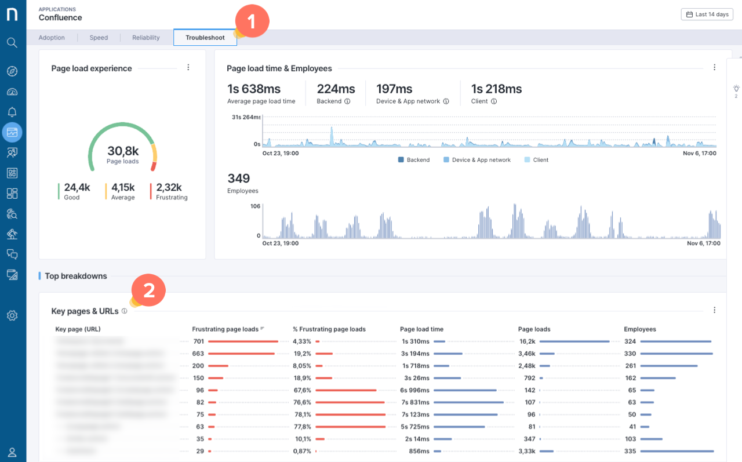This screenshot has height=462, width=742.
Task: Switch to the Reliability tab
Action: pos(145,37)
